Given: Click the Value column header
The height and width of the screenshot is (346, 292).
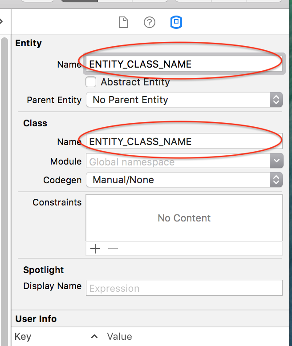Looking at the screenshot, I should (119, 336).
